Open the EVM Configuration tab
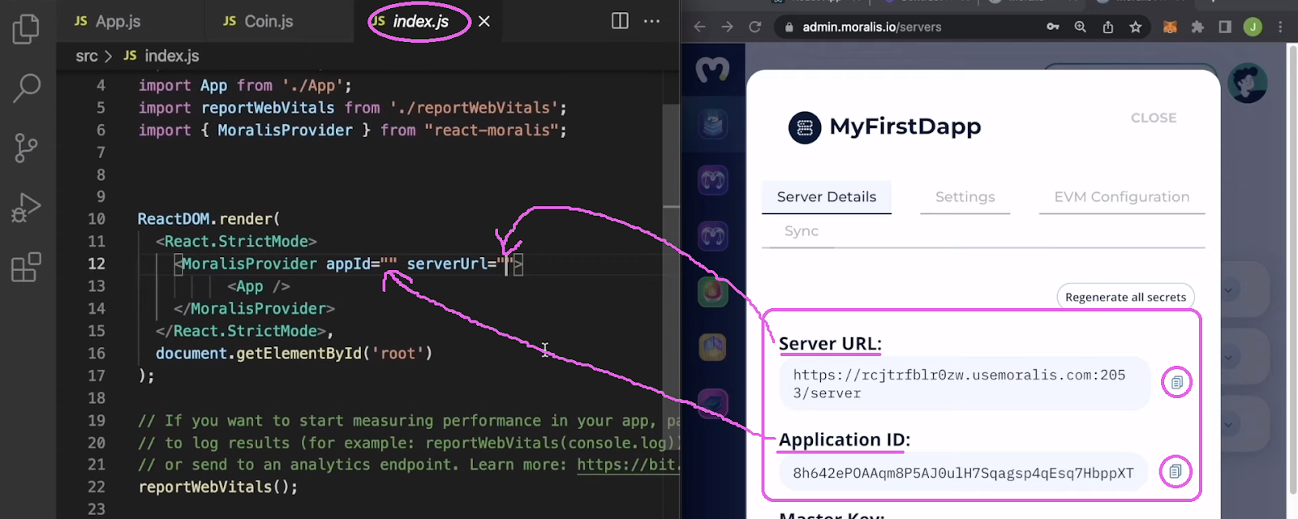Screen dimensions: 1298x519 coord(1122,197)
